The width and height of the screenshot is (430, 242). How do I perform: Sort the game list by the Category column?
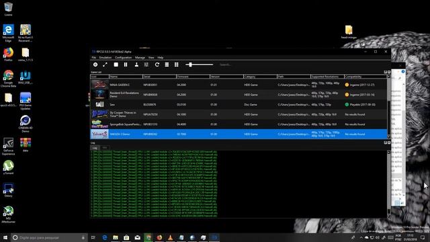(x=260, y=77)
